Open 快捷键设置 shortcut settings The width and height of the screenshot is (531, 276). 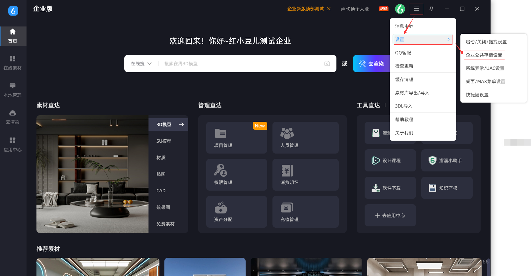pyautogui.click(x=494, y=95)
